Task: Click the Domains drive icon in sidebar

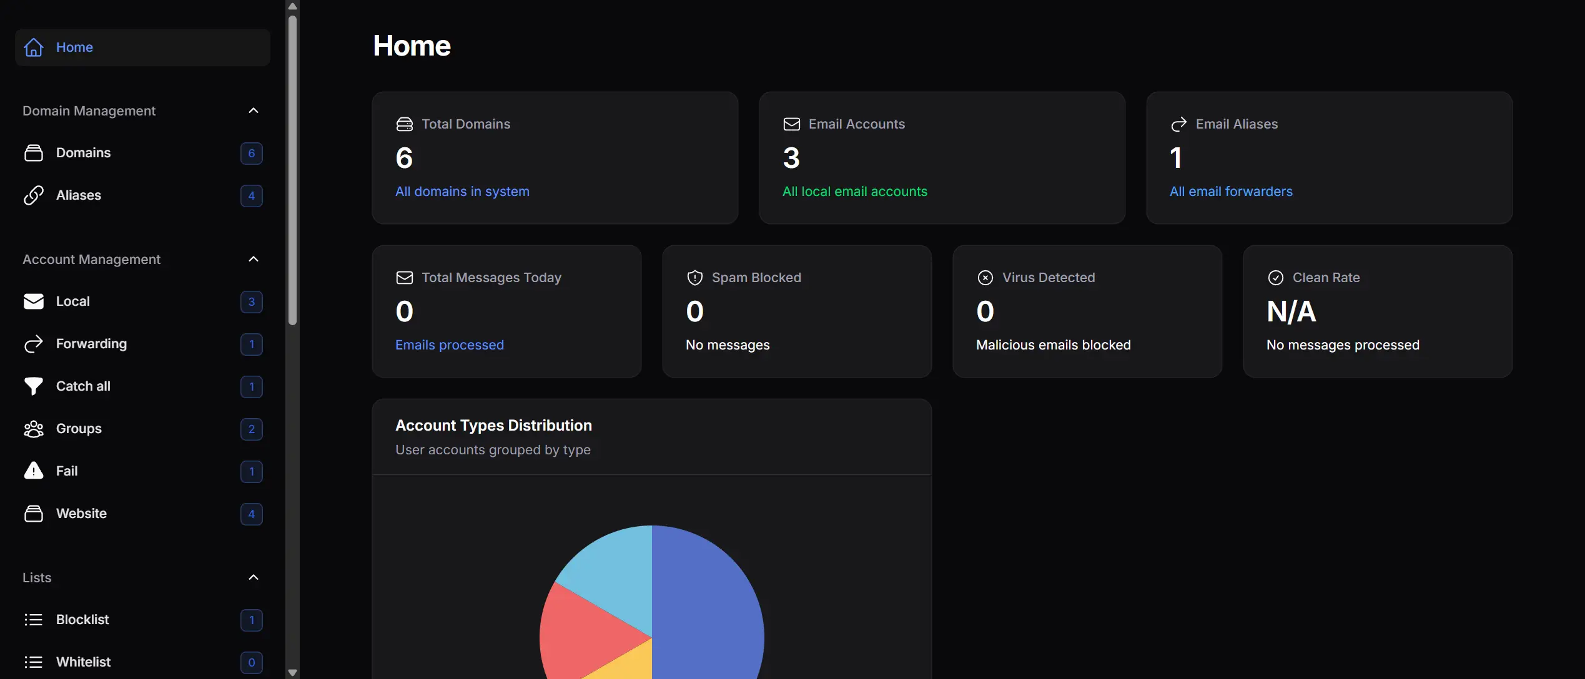Action: (34, 153)
